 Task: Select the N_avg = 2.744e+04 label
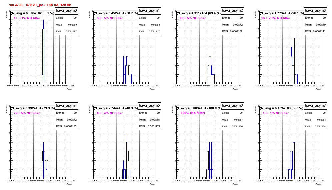(x=116, y=108)
